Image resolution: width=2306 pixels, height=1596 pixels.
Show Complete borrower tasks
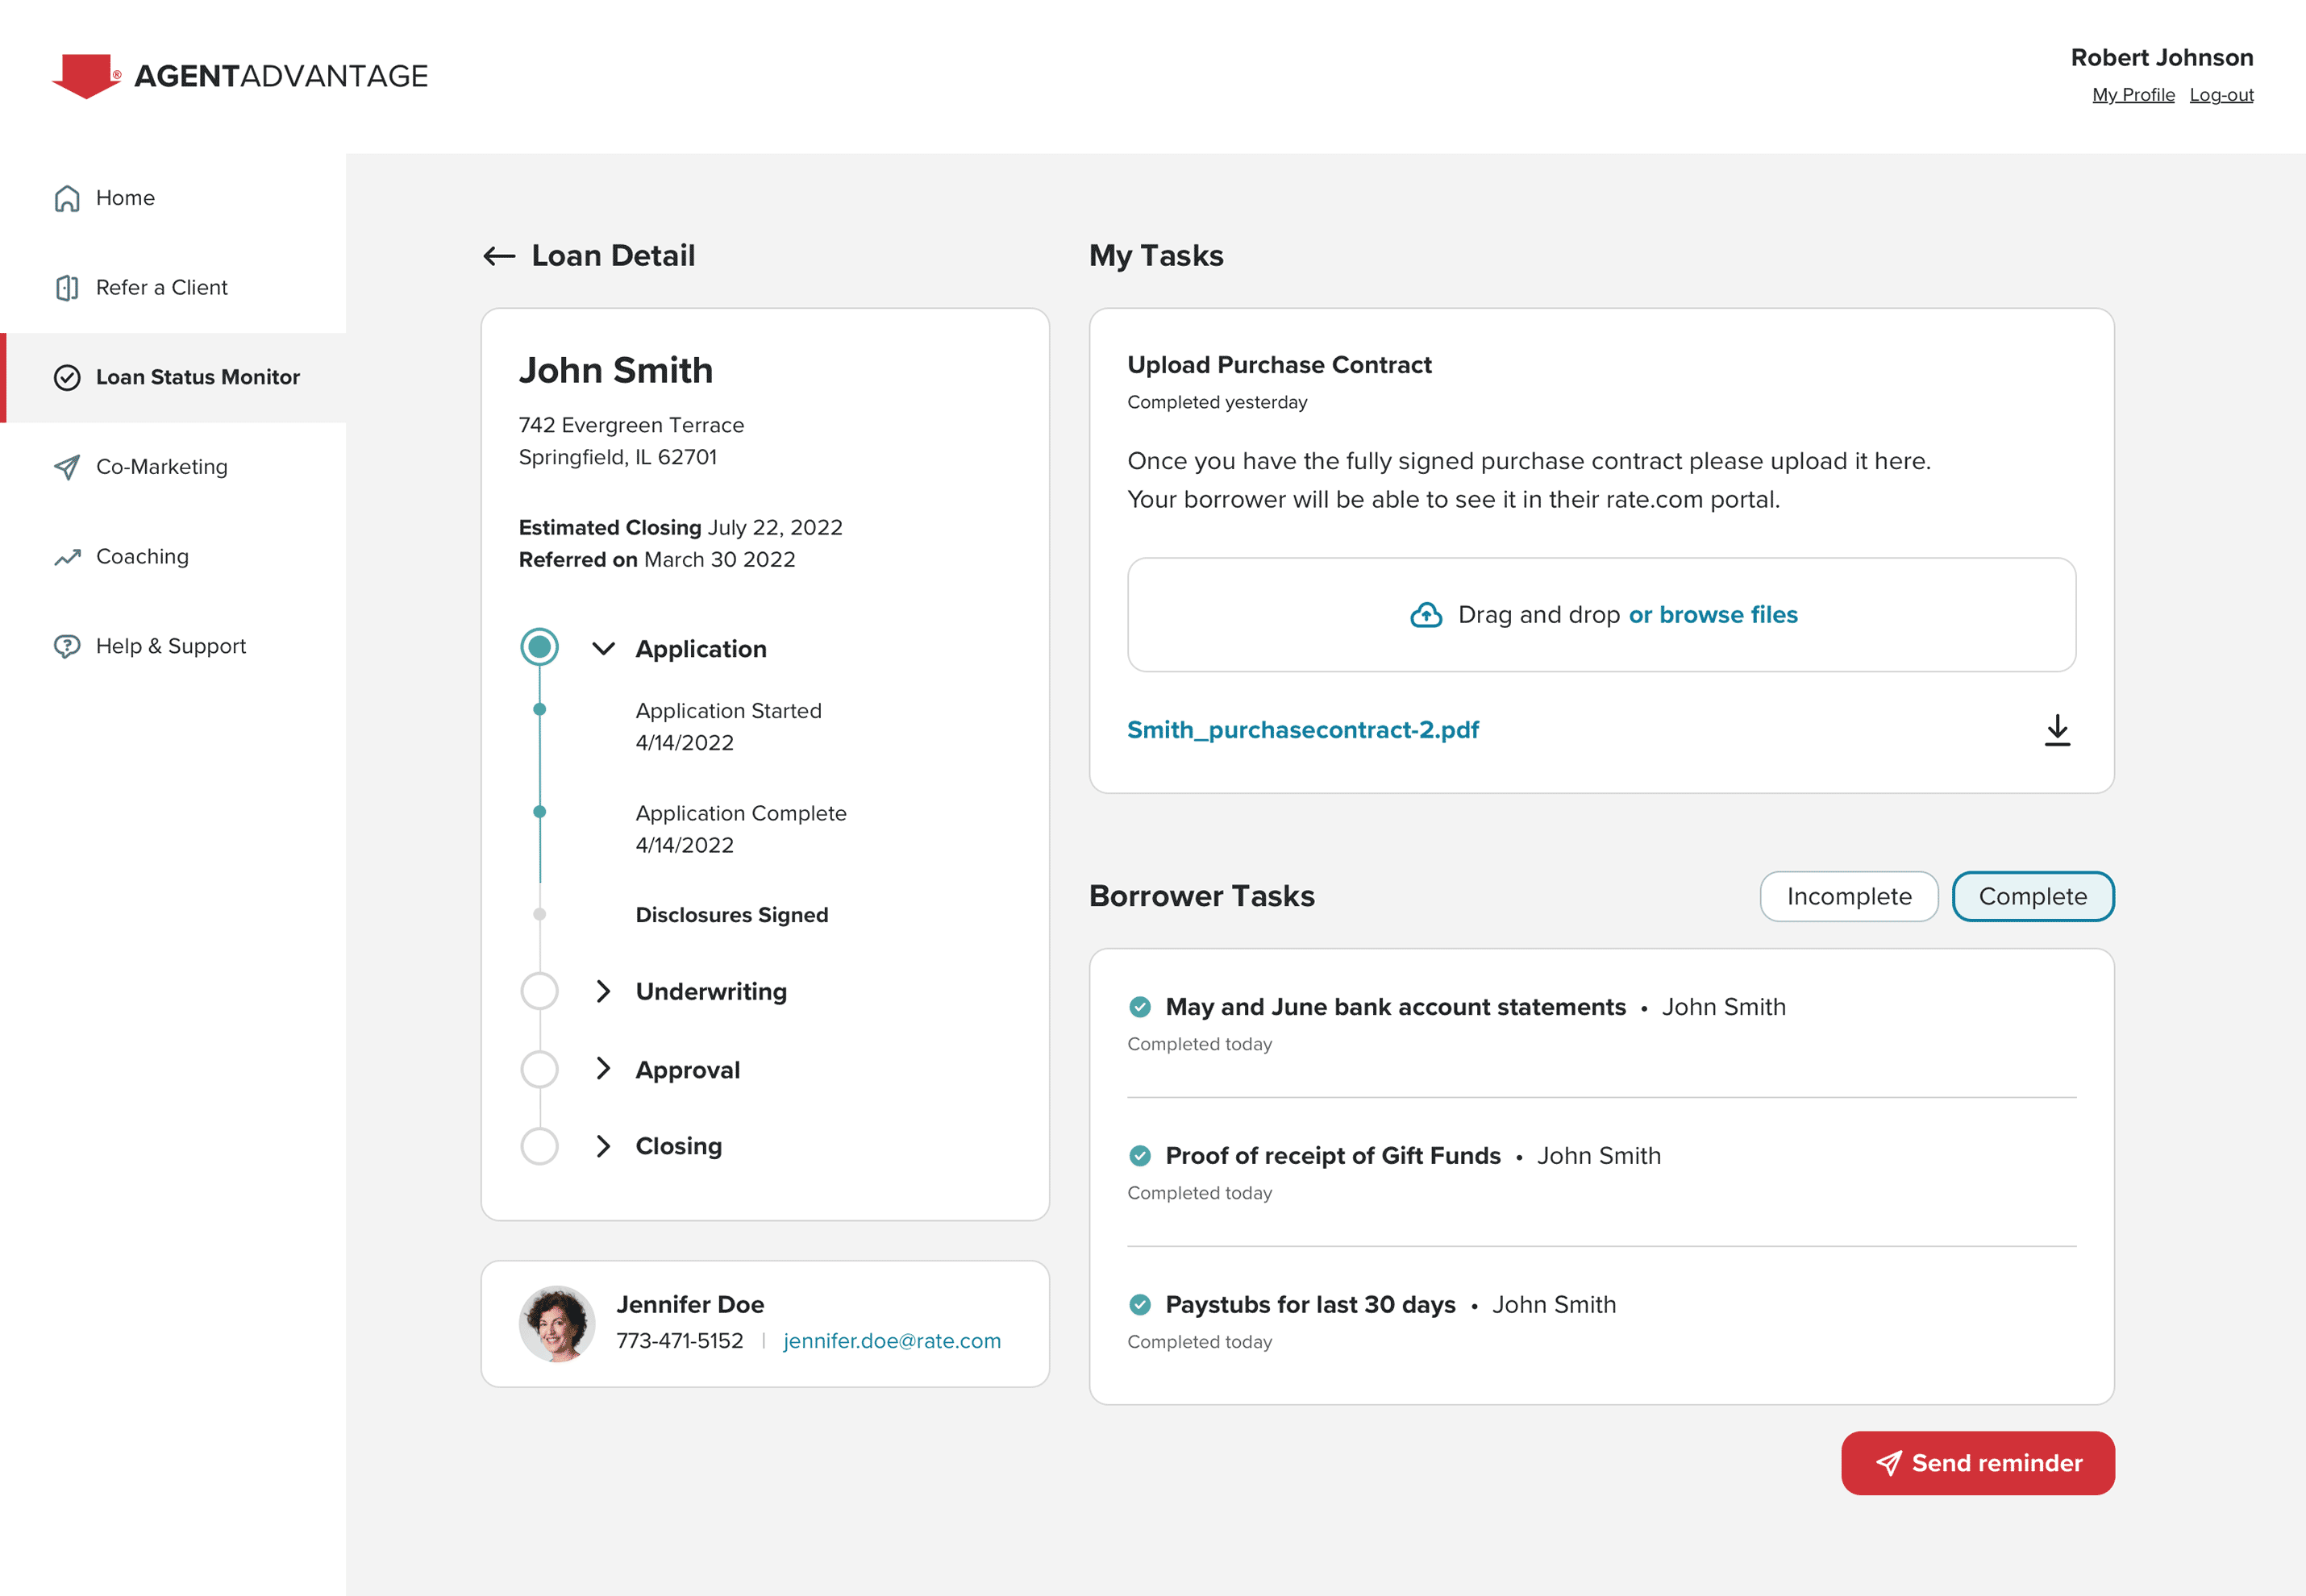(2032, 897)
